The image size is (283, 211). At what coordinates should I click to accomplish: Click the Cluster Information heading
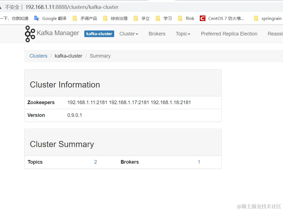(x=65, y=84)
